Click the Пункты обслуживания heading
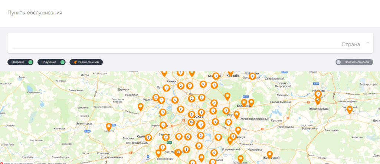 pyautogui.click(x=35, y=13)
